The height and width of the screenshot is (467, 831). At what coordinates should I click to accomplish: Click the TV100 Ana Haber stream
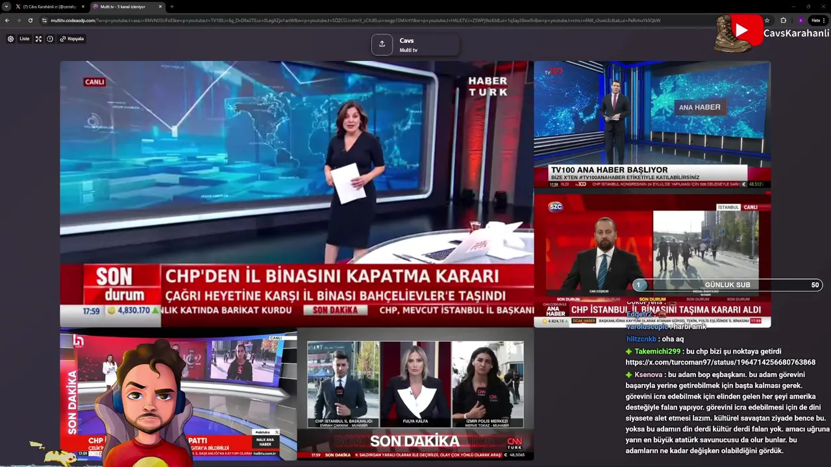[652, 125]
